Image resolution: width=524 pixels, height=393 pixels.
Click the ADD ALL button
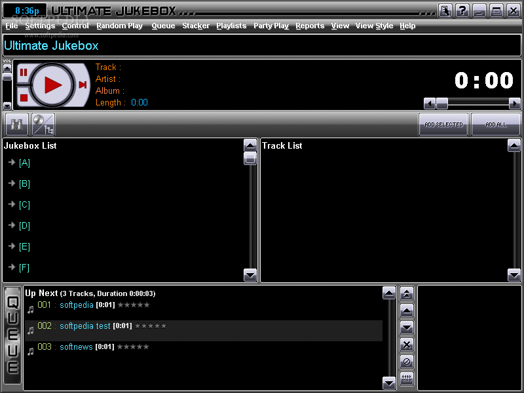(x=496, y=124)
